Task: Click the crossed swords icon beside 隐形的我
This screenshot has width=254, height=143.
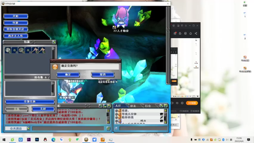Action: [x=161, y=117]
